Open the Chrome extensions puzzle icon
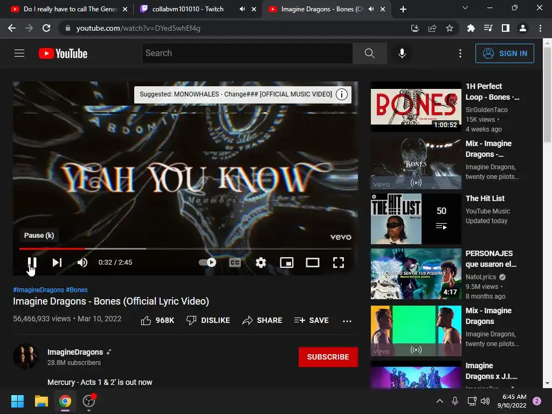552x414 pixels. pyautogui.click(x=471, y=28)
